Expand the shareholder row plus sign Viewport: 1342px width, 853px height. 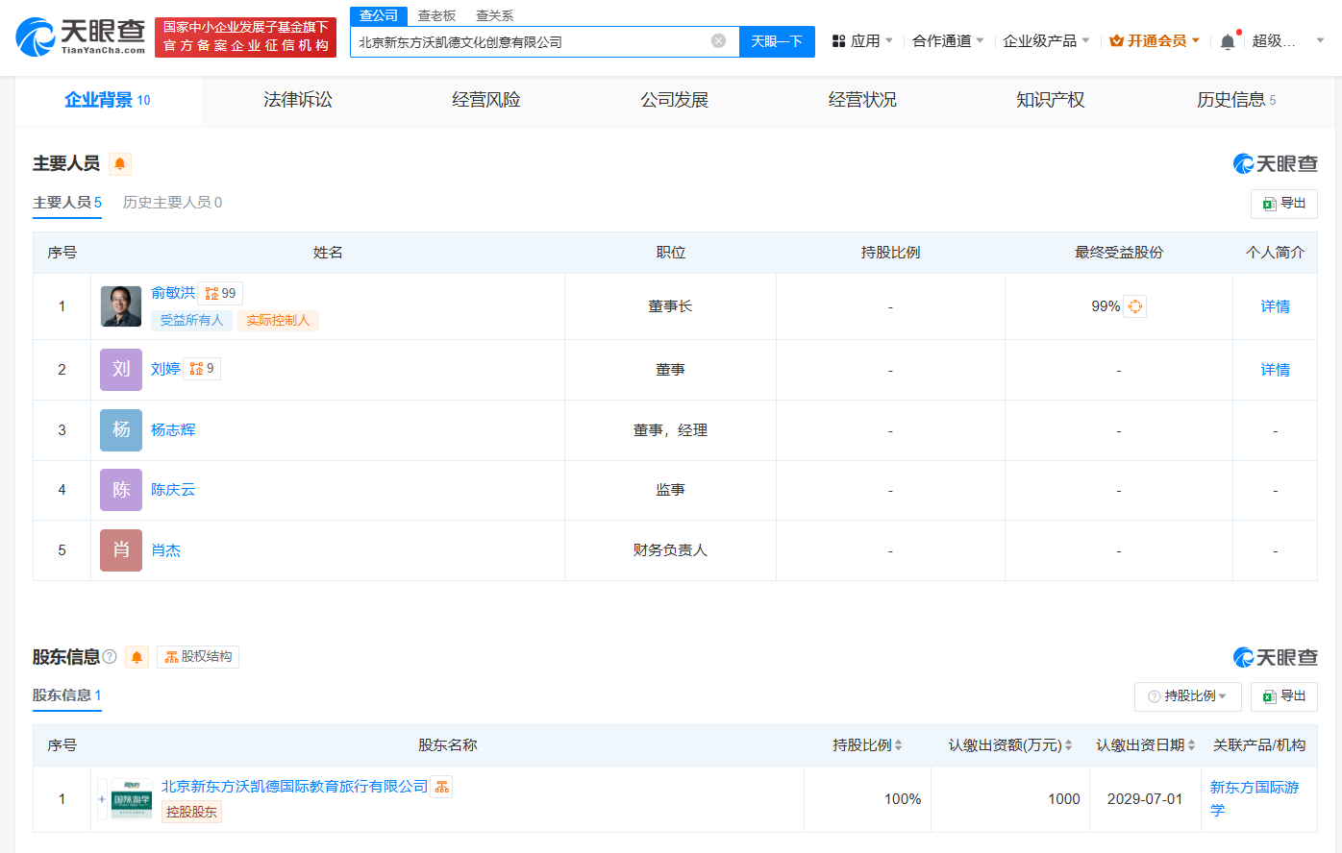(x=102, y=799)
